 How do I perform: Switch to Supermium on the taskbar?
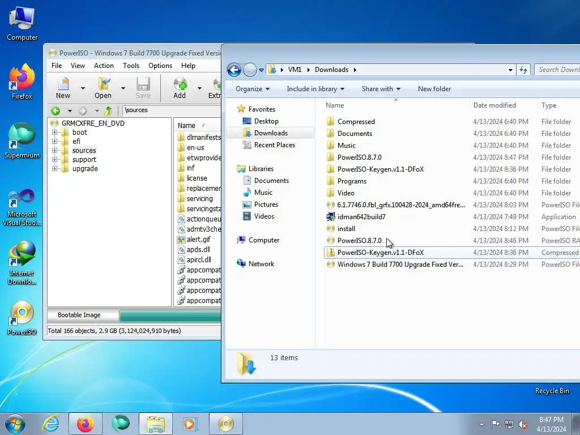point(120,424)
